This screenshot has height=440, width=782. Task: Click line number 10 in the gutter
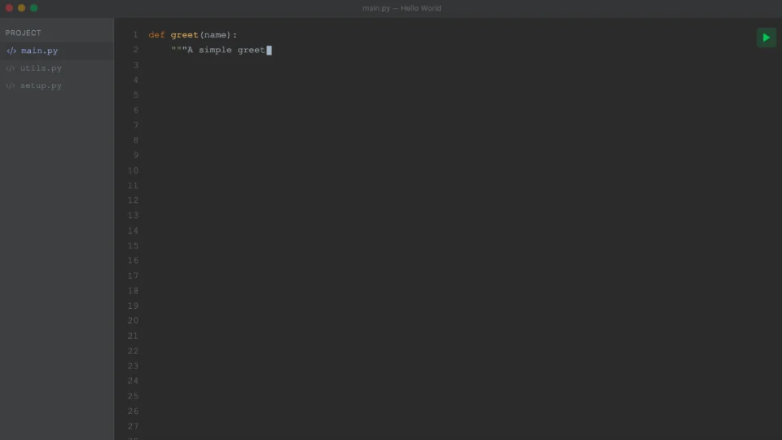[x=133, y=170]
